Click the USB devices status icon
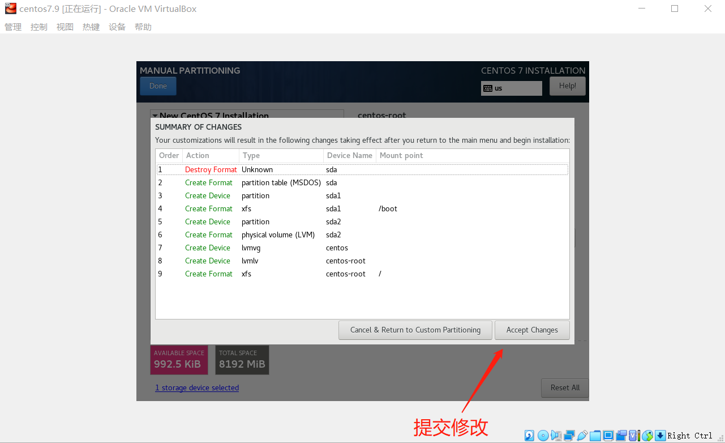 pos(582,436)
